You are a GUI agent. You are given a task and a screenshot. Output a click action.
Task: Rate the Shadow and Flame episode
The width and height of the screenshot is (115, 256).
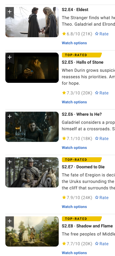(102, 244)
